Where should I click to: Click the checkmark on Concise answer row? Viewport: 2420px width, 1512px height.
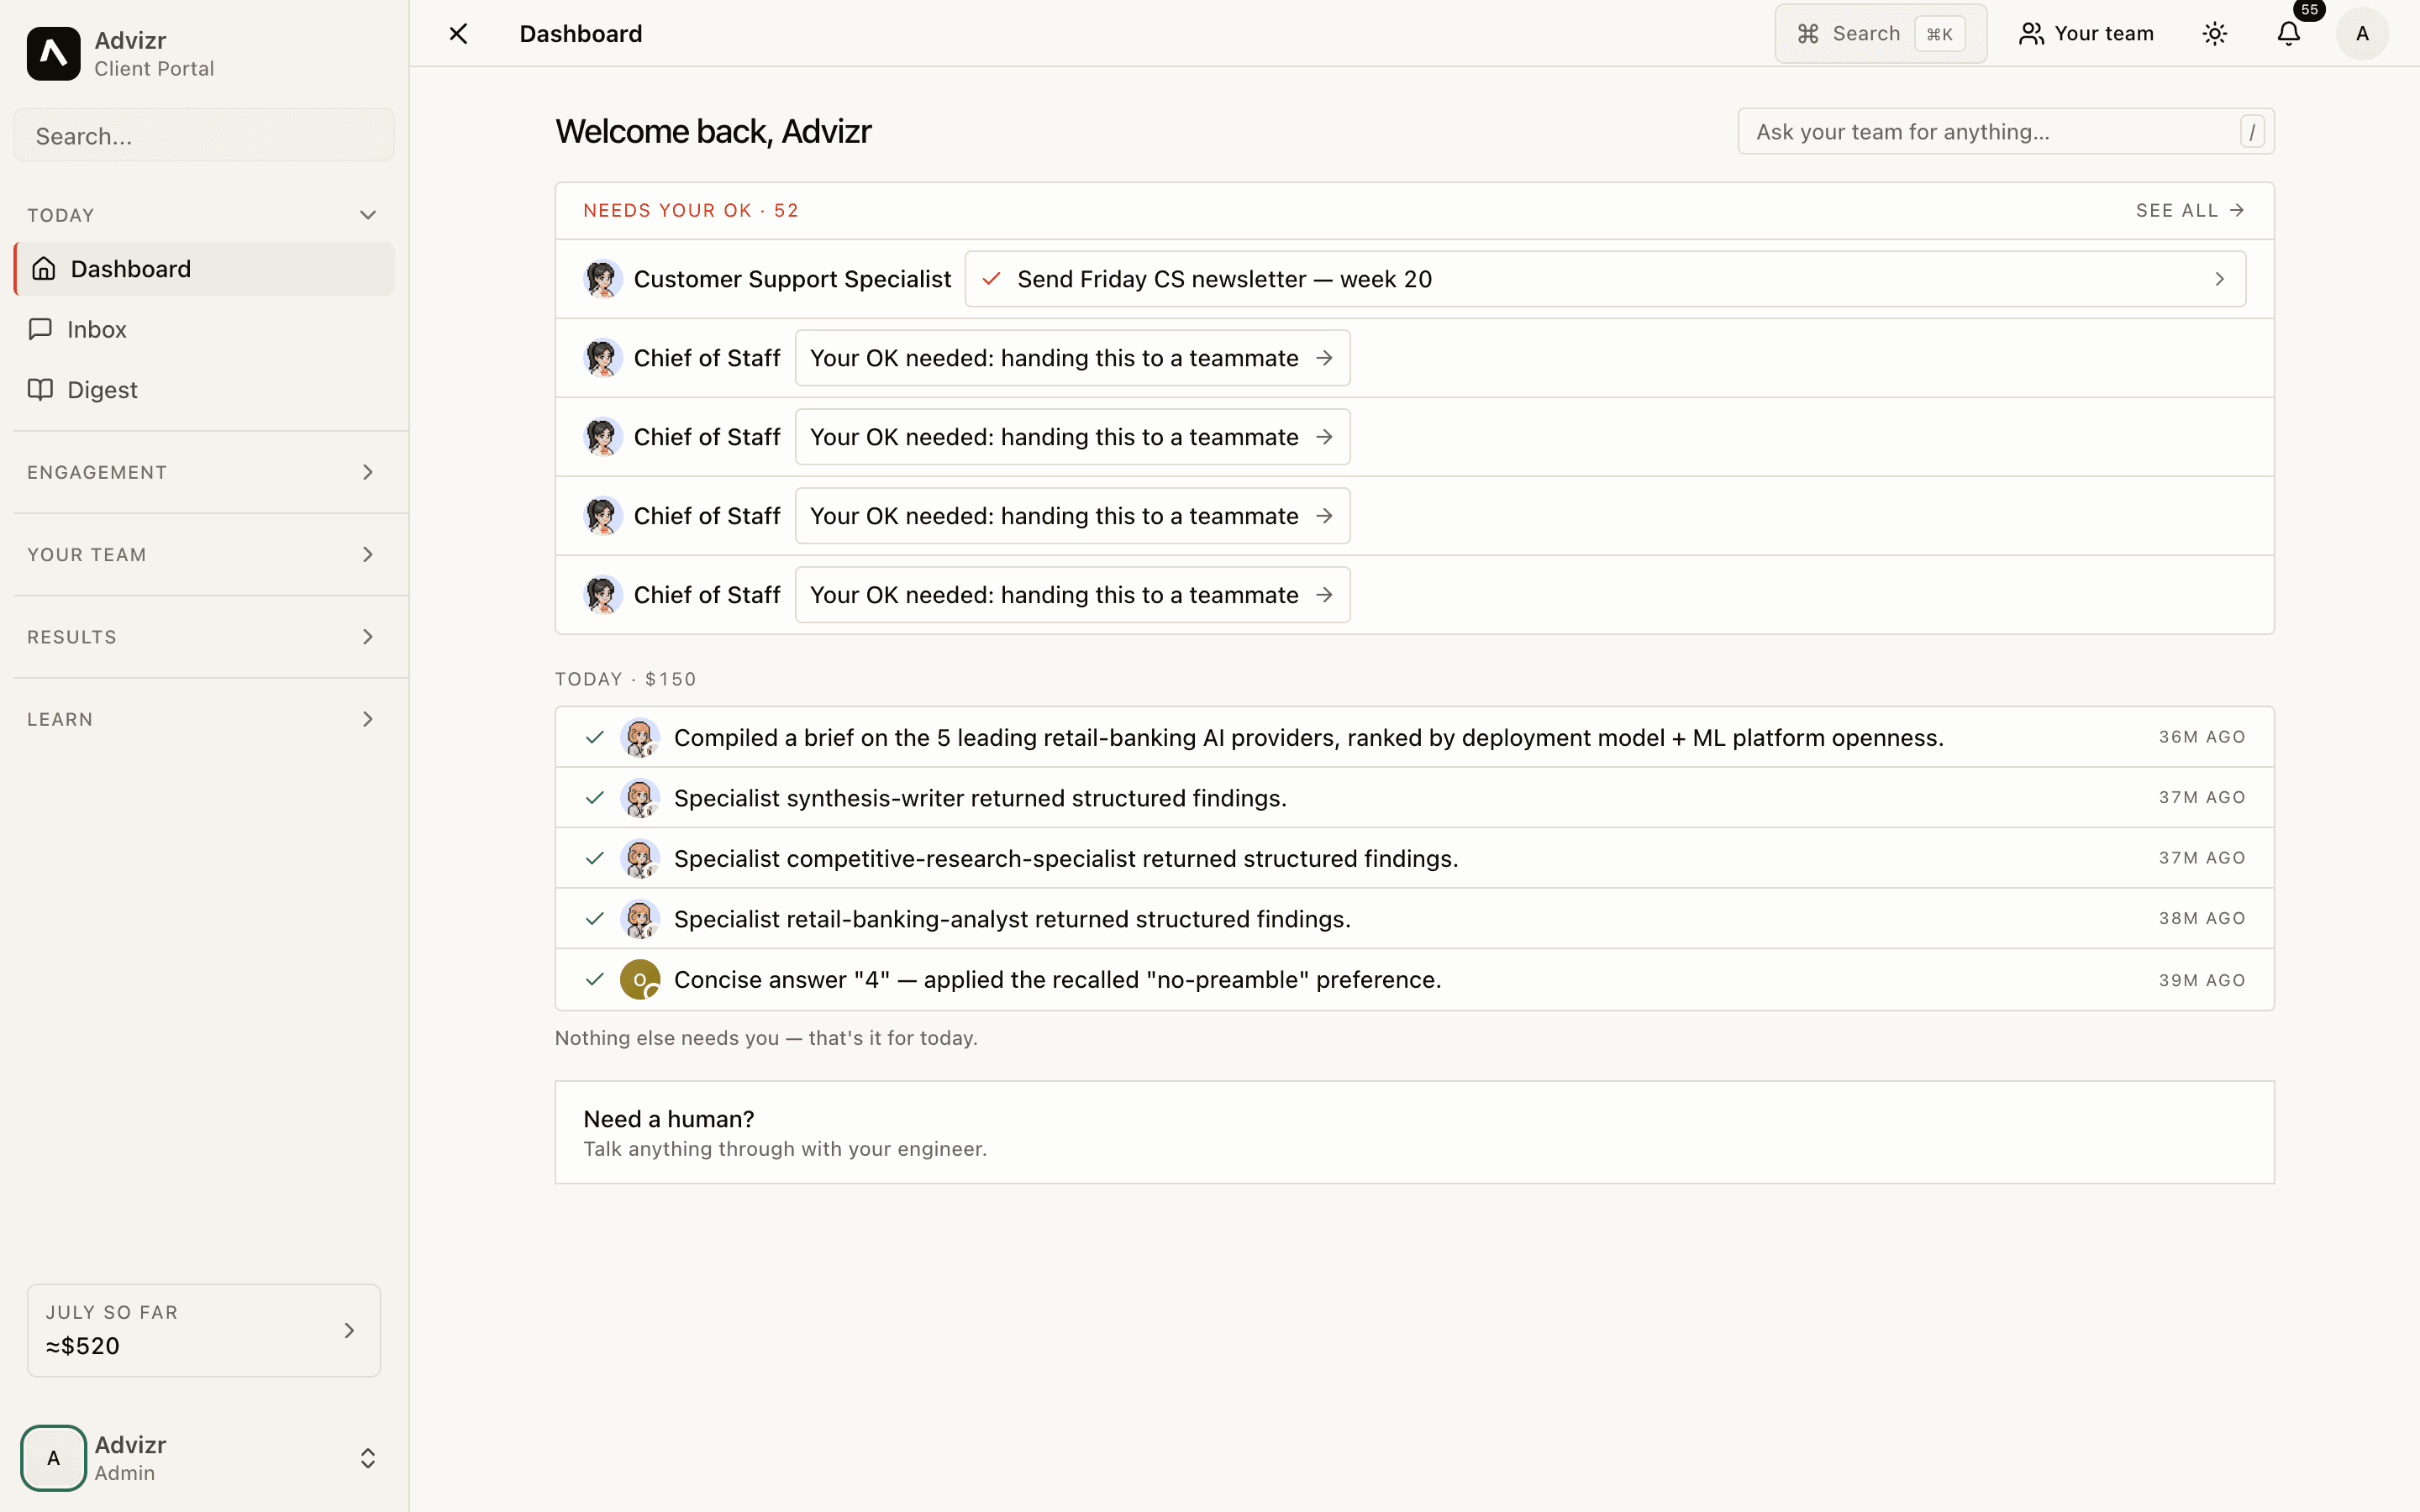(x=595, y=980)
